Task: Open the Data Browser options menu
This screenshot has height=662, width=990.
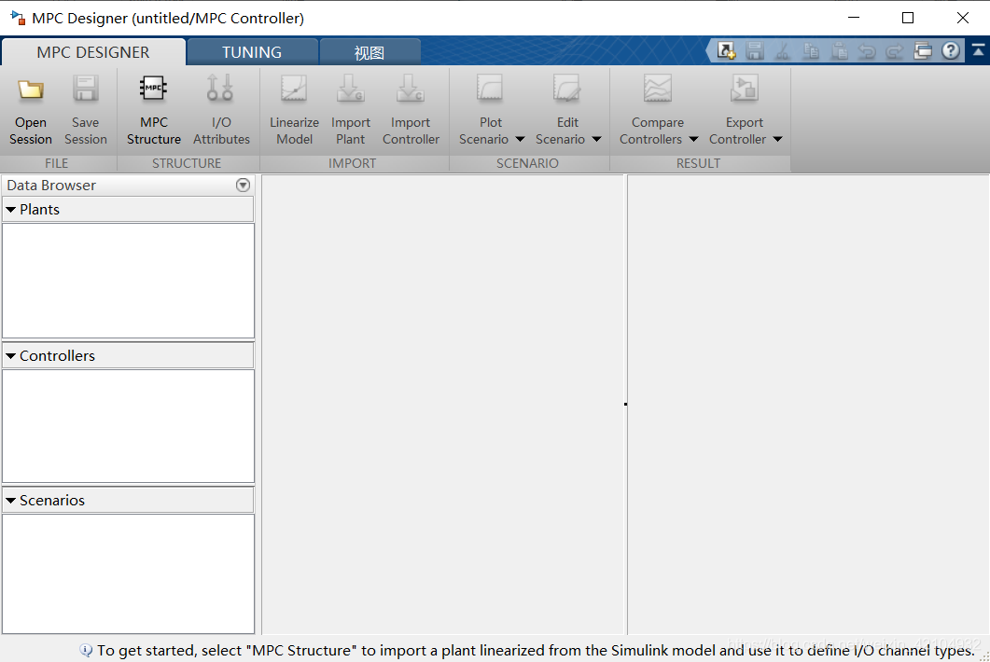Action: click(x=244, y=185)
